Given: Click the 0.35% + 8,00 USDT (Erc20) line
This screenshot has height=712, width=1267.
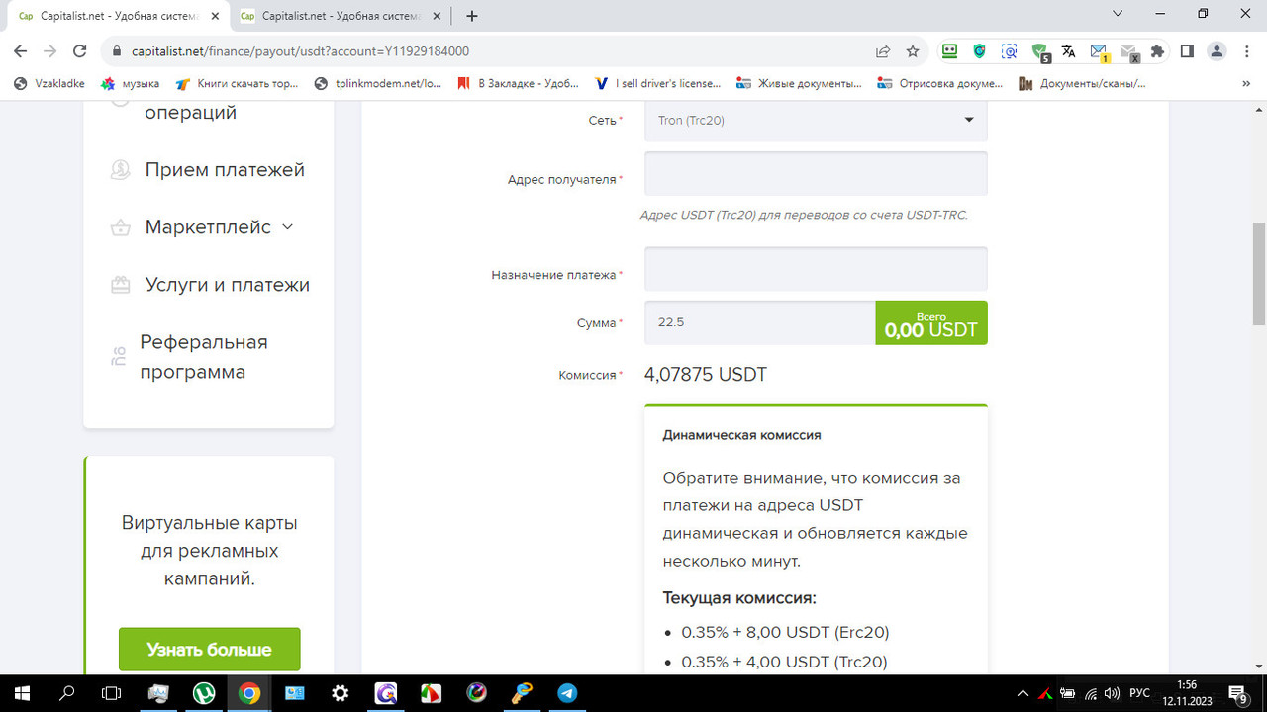Looking at the screenshot, I should (x=786, y=632).
